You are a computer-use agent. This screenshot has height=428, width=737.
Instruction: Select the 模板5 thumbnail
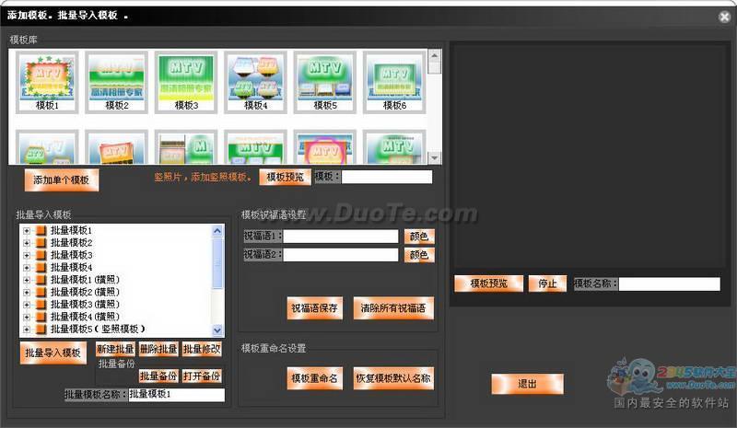[325, 82]
